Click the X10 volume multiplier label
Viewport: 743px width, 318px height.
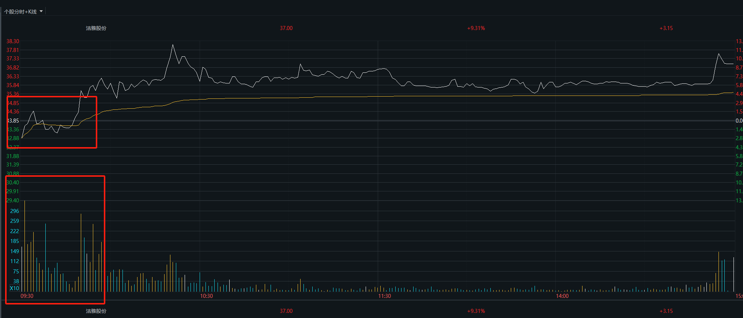[14, 288]
